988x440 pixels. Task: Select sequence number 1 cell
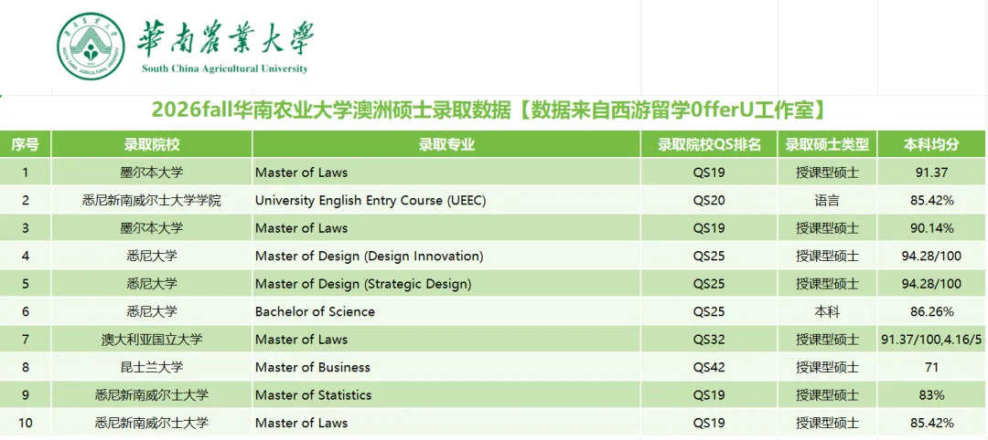point(26,172)
